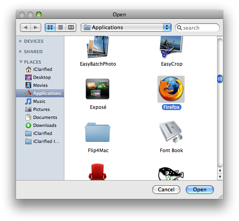239x221 pixels.
Task: Open the Applications location popup menu
Action: tap(126, 28)
